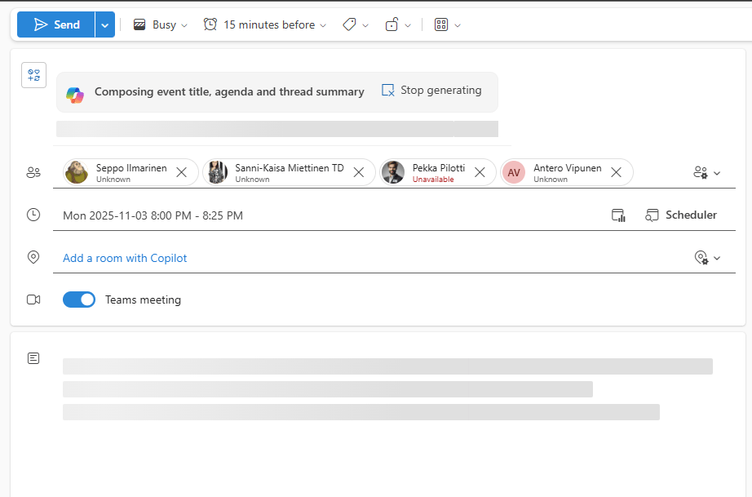Click the emoji picker icon beside title

(x=33, y=75)
